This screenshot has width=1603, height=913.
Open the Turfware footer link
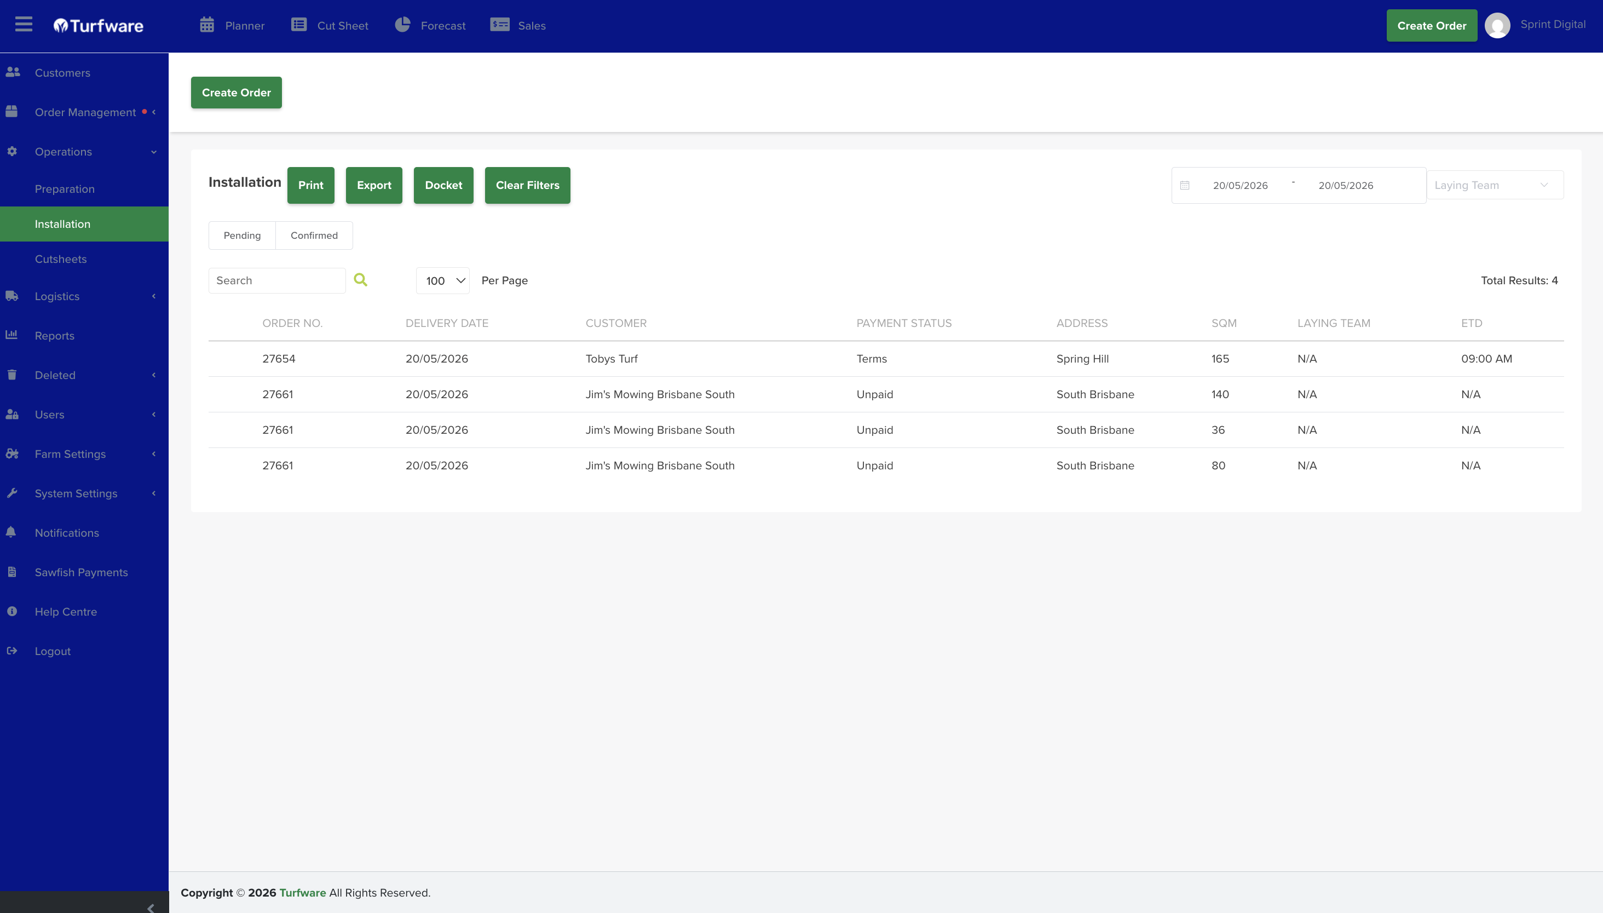tap(303, 892)
